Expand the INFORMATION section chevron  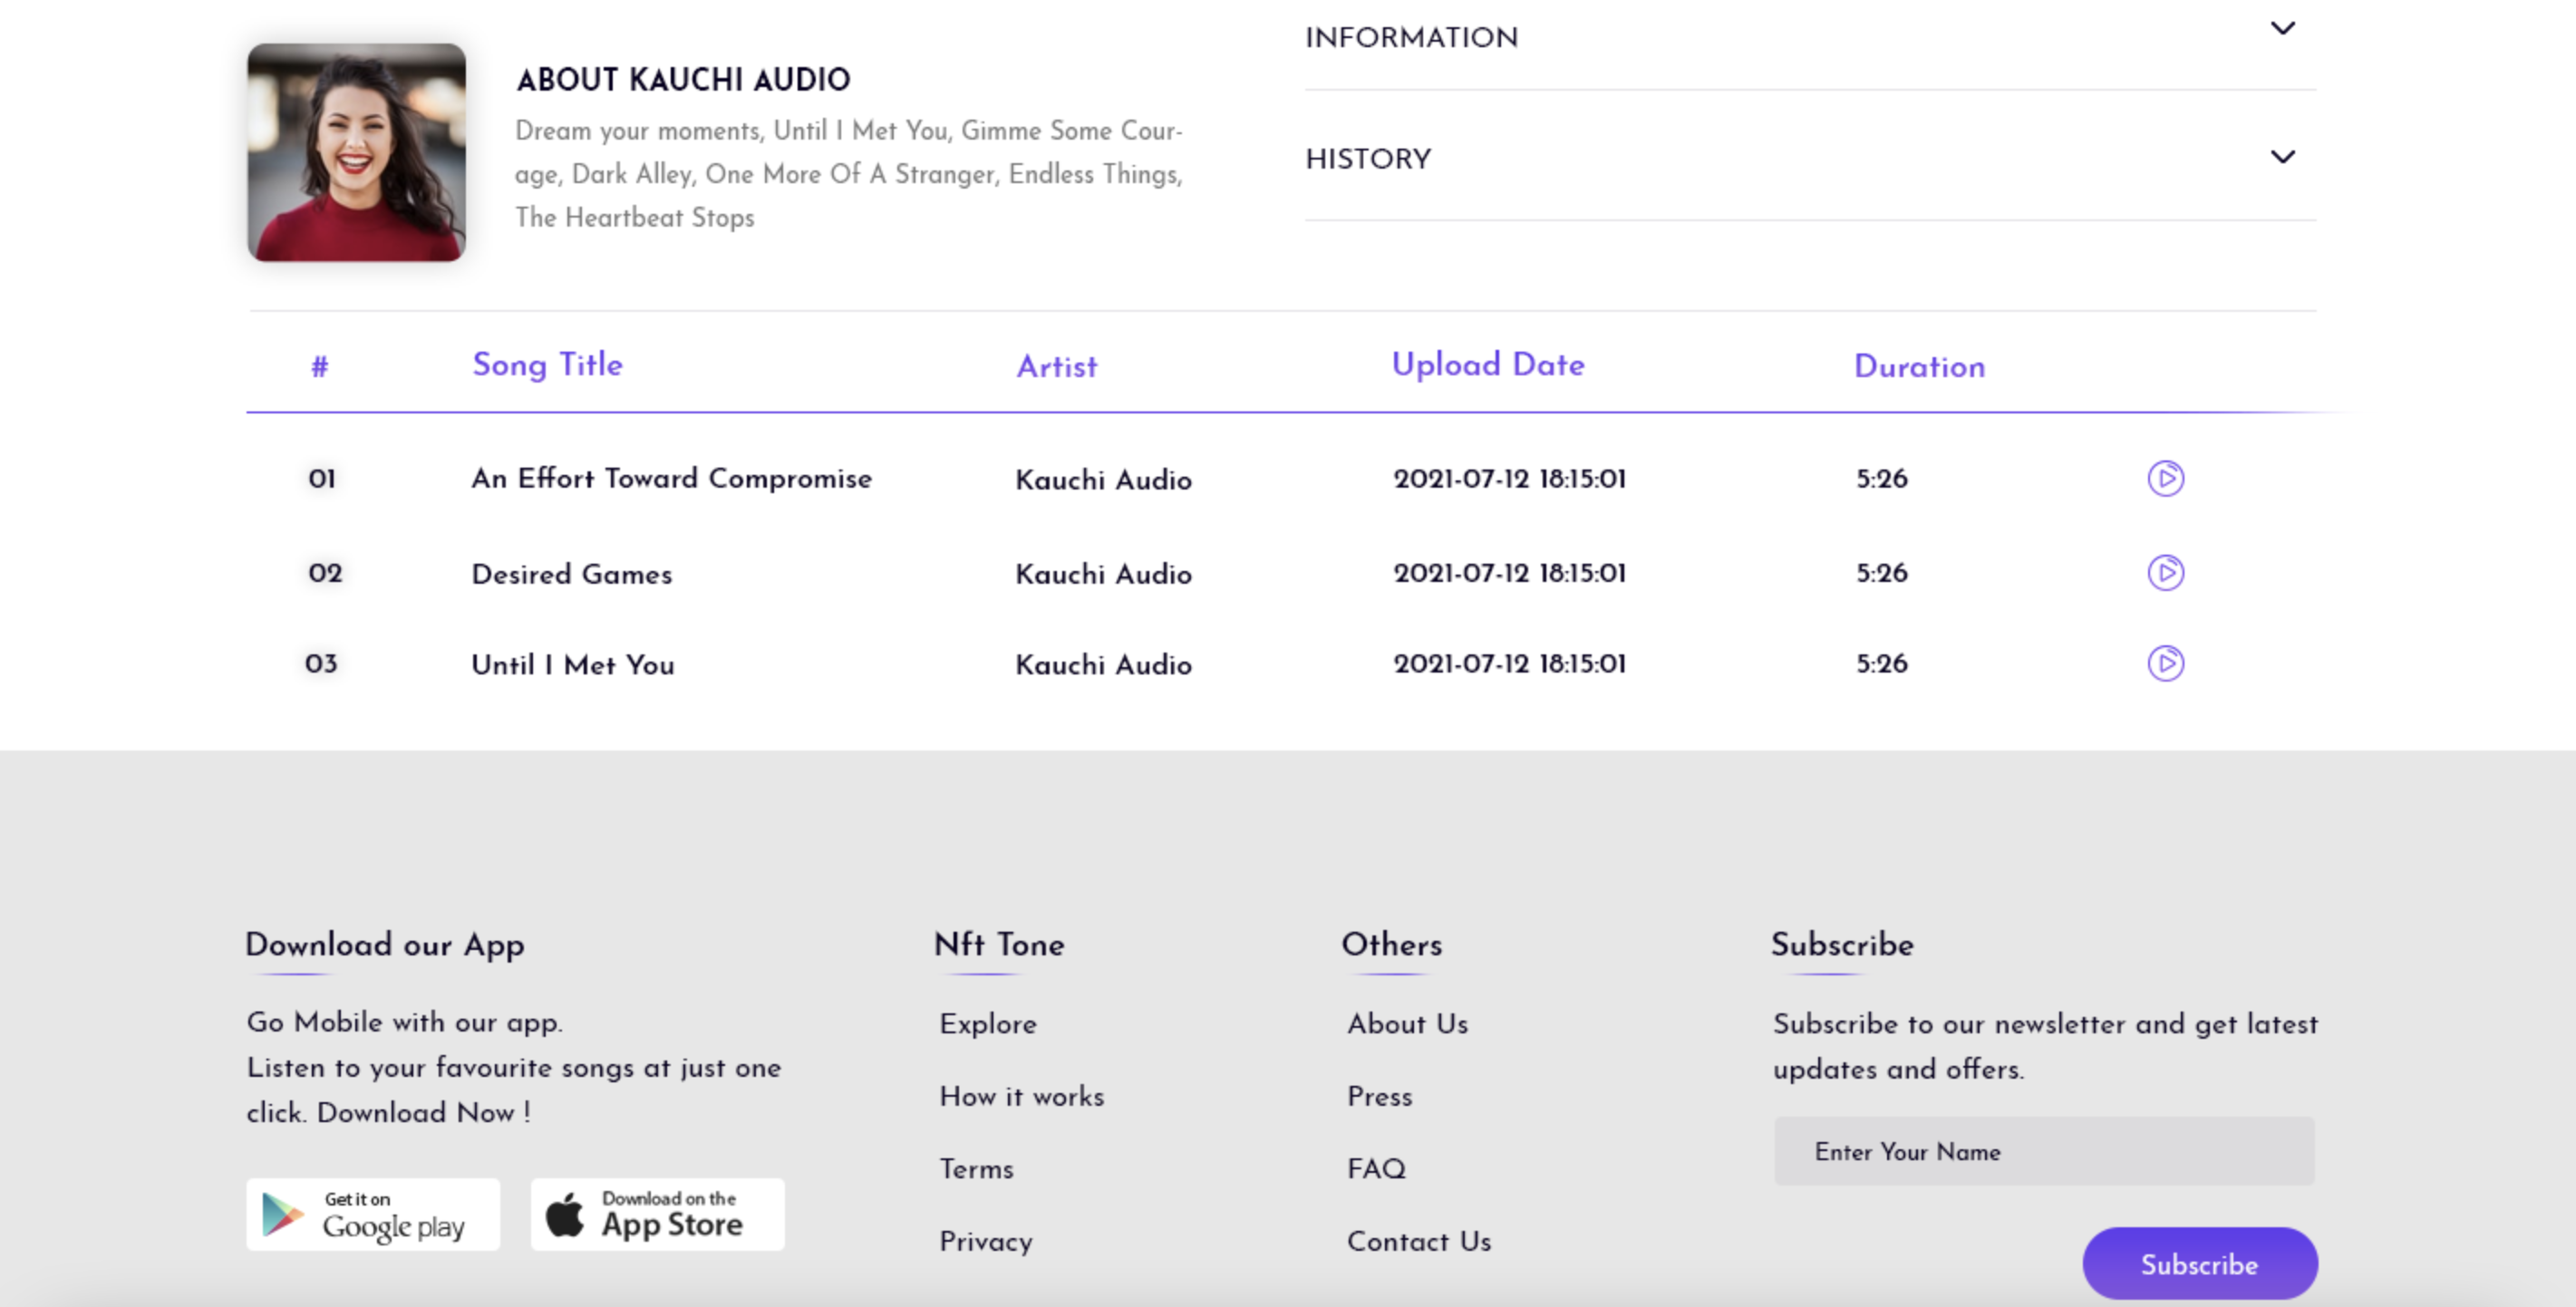click(x=2282, y=28)
